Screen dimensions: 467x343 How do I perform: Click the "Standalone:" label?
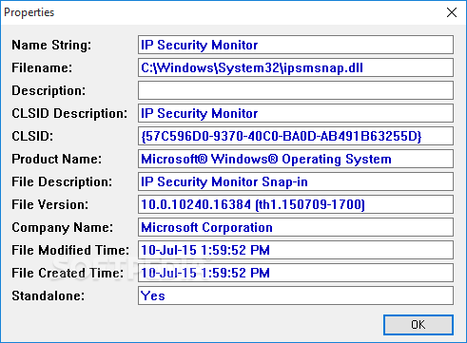click(49, 295)
